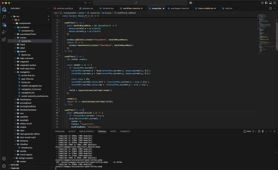The image size is (278, 170).
Task: Open the Explorer view in activity bar
Action: (4, 9)
